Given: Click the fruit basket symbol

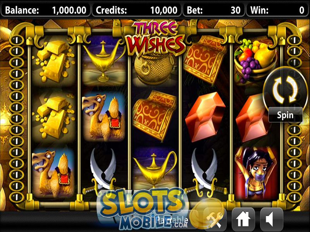Looking at the screenshot, I should (255, 60).
